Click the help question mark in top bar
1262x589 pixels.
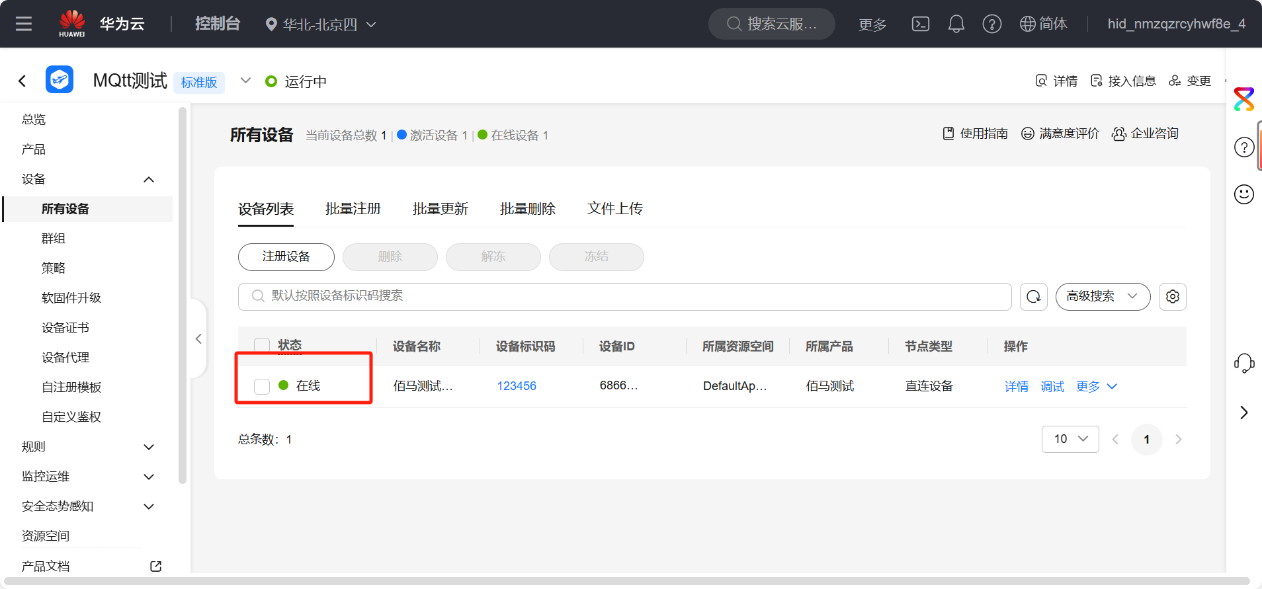click(991, 24)
